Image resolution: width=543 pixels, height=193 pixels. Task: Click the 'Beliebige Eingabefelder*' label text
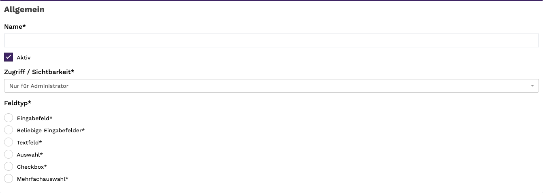pyautogui.click(x=51, y=130)
